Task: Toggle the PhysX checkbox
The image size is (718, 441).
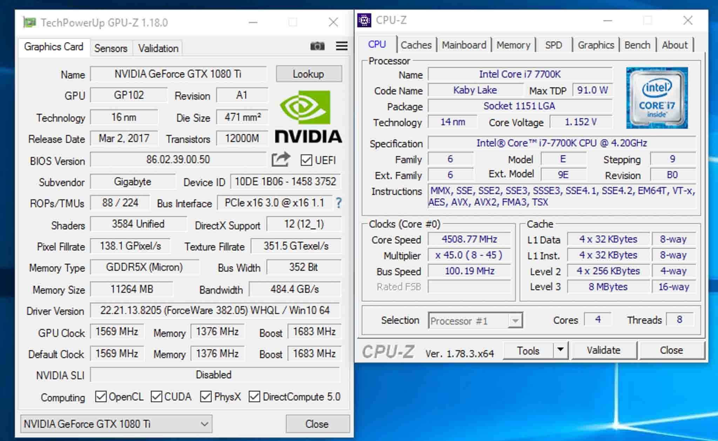Action: (x=206, y=396)
